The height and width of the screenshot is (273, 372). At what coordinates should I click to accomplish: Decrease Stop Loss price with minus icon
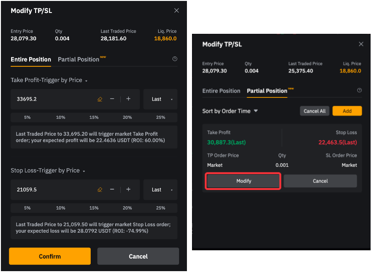pos(112,190)
